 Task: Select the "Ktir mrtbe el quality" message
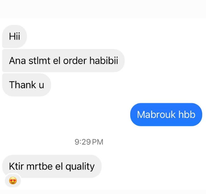pos(52,166)
